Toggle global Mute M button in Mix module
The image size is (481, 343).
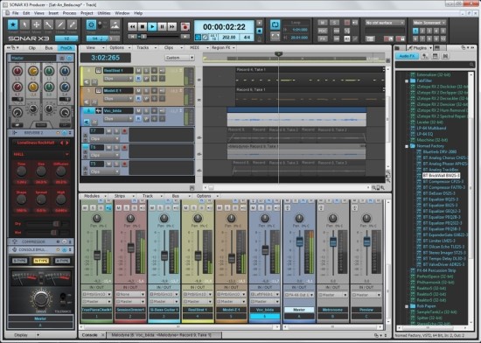point(323,23)
